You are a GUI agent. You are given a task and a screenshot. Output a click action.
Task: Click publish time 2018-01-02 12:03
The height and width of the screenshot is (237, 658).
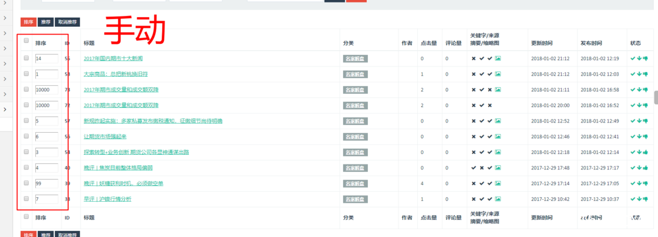(600, 74)
